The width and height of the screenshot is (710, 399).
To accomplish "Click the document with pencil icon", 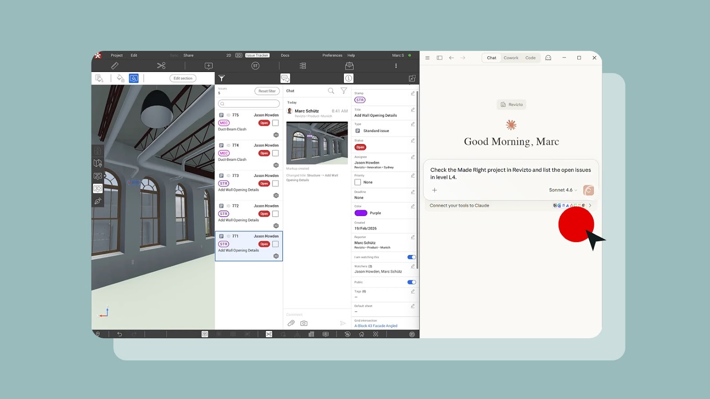I will pos(99,78).
